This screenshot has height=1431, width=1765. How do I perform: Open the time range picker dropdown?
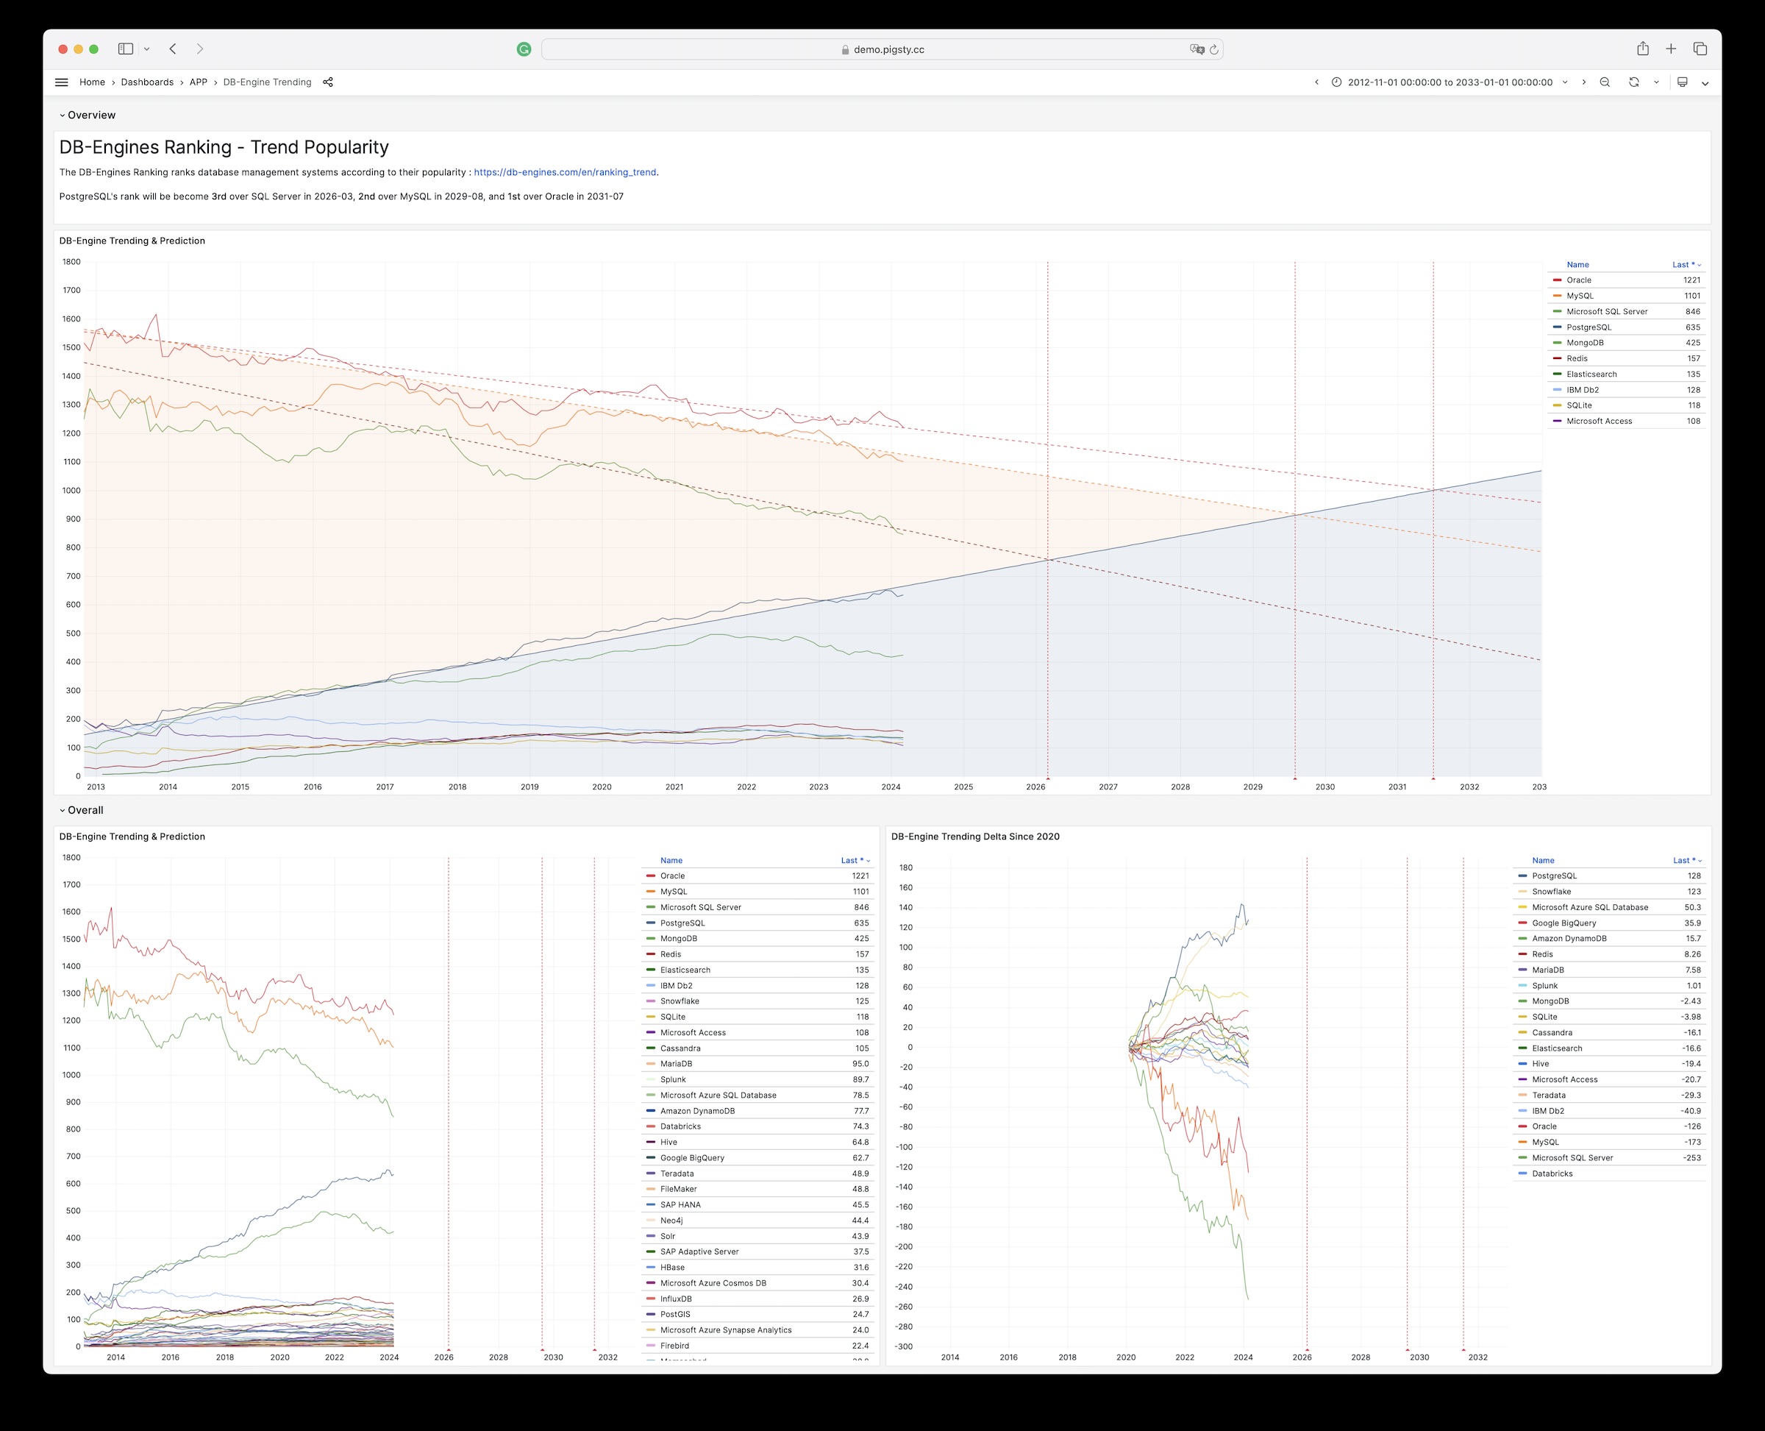click(x=1450, y=82)
